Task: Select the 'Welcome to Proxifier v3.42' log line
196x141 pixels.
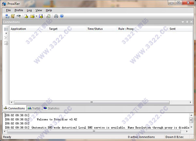Action: 41,120
